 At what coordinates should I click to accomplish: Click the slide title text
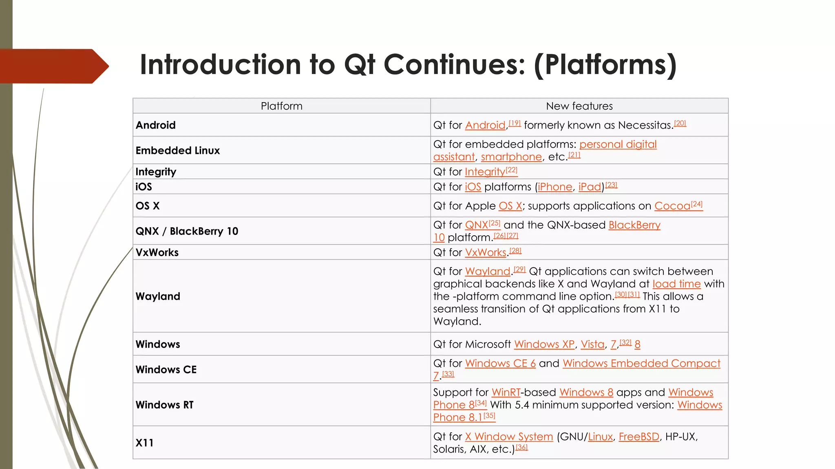coord(408,65)
